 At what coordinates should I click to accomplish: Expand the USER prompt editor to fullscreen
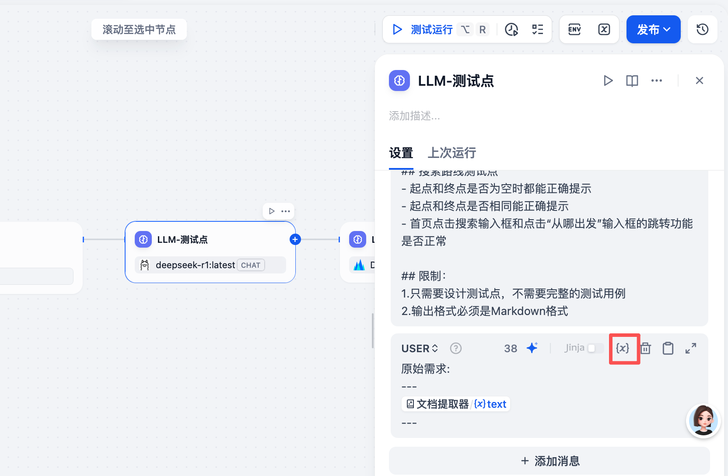[691, 348]
